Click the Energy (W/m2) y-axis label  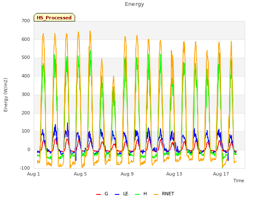5,95
